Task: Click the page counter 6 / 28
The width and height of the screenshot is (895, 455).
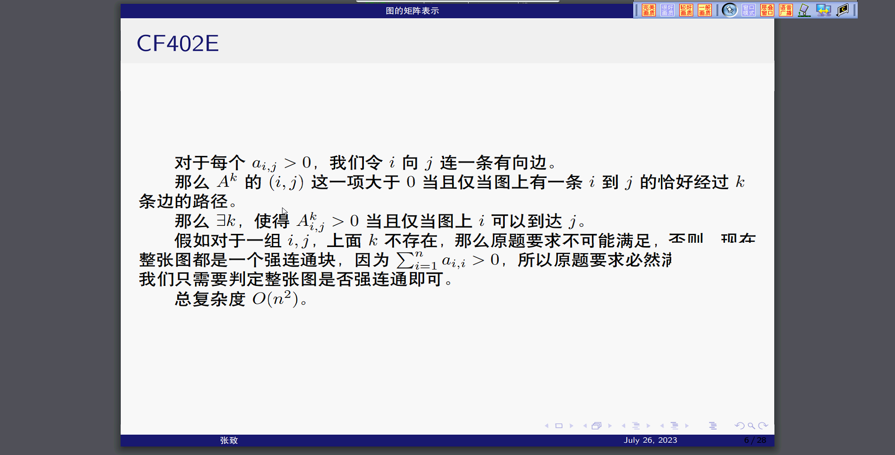Action: tap(755, 440)
